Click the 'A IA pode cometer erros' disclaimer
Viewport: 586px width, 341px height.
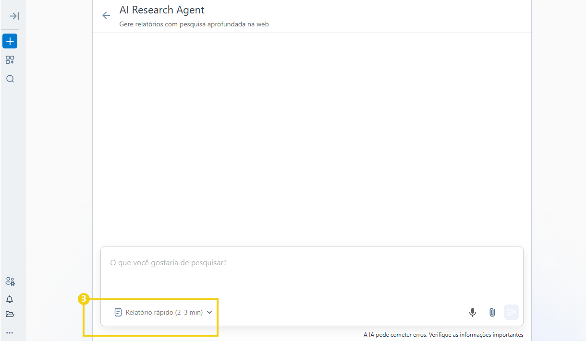(x=443, y=335)
